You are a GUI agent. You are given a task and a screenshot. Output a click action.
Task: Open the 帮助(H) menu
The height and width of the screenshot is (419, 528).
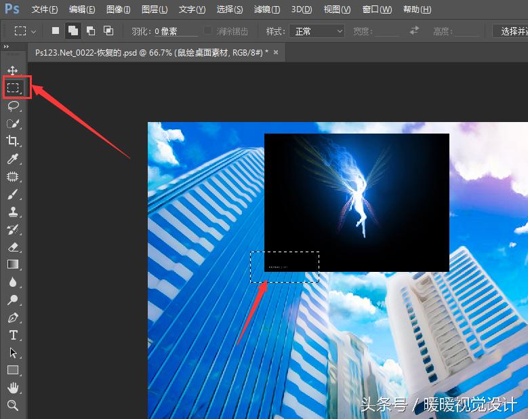tap(417, 9)
